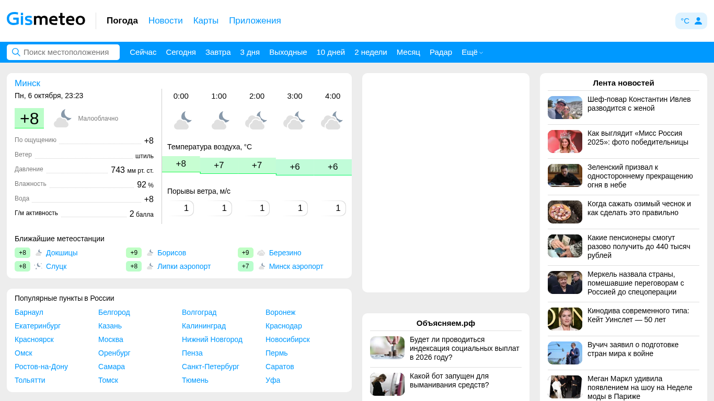
Task: Click the weather icon beside Липки аэропорт
Action: coord(150,266)
